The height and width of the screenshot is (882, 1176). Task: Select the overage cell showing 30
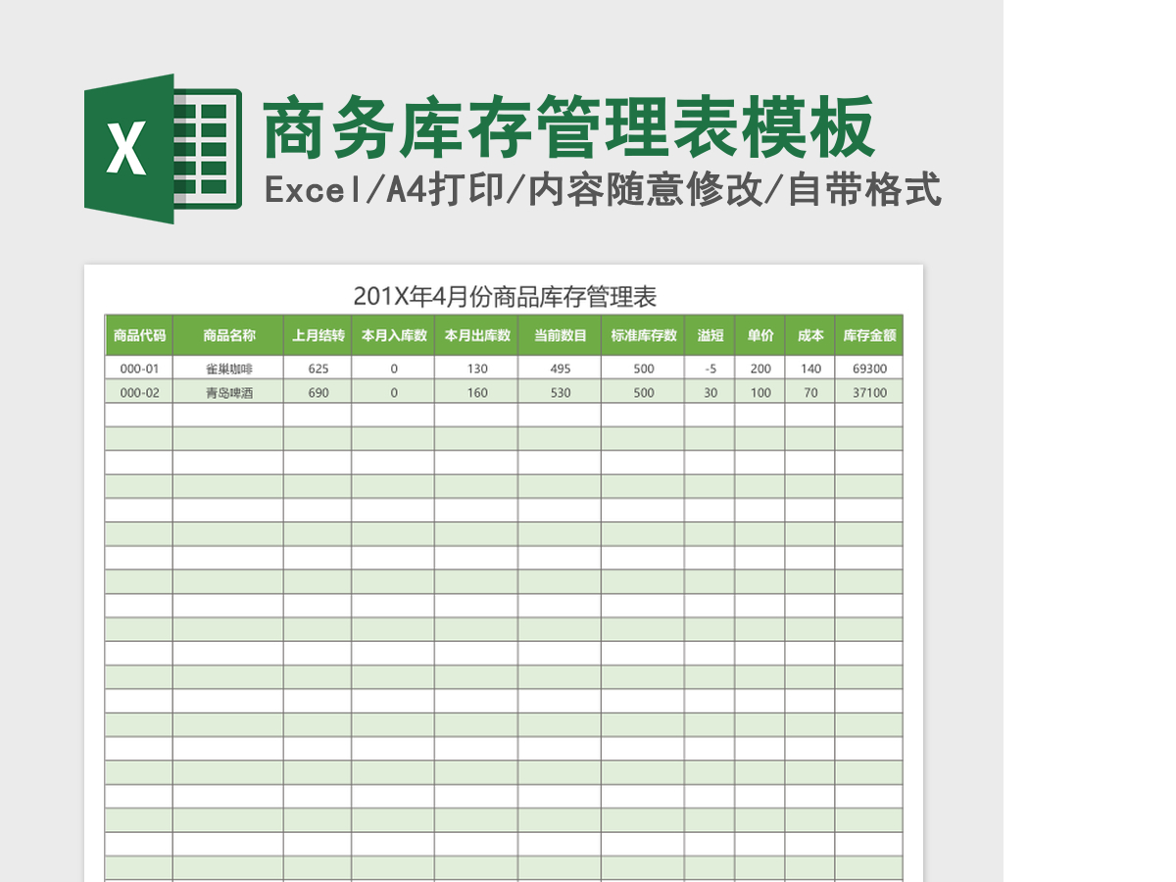(710, 392)
